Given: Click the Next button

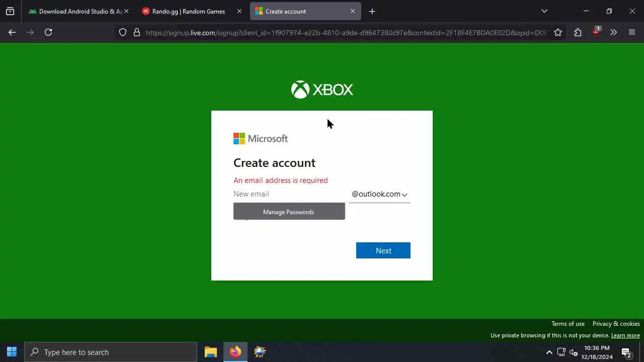Looking at the screenshot, I should [383, 250].
